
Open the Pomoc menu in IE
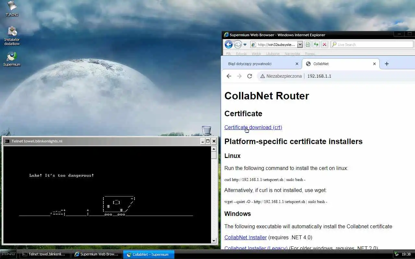tap(310, 54)
